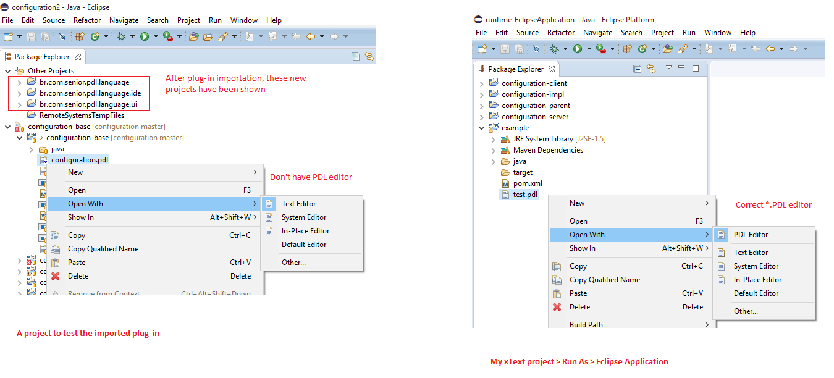Click yellow Back arrow in configuration2 toolbar

point(311,36)
